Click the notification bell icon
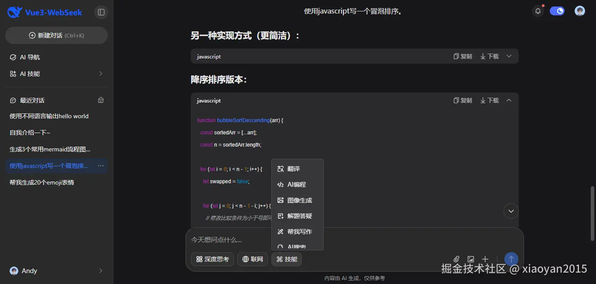Viewport: 596px width, 284px height. click(538, 11)
